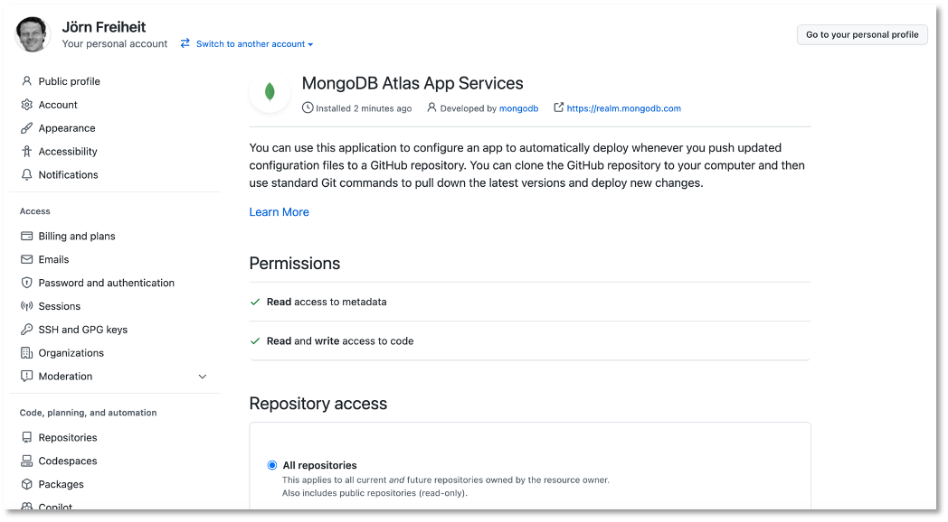
Task: Click the Codespaces icon
Action: tap(26, 461)
